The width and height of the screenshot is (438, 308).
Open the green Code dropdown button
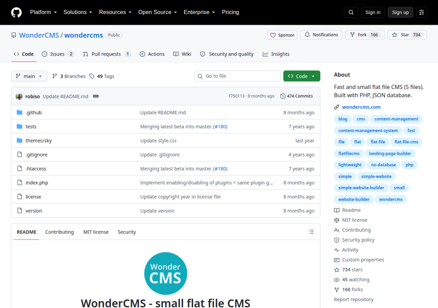tap(302, 76)
